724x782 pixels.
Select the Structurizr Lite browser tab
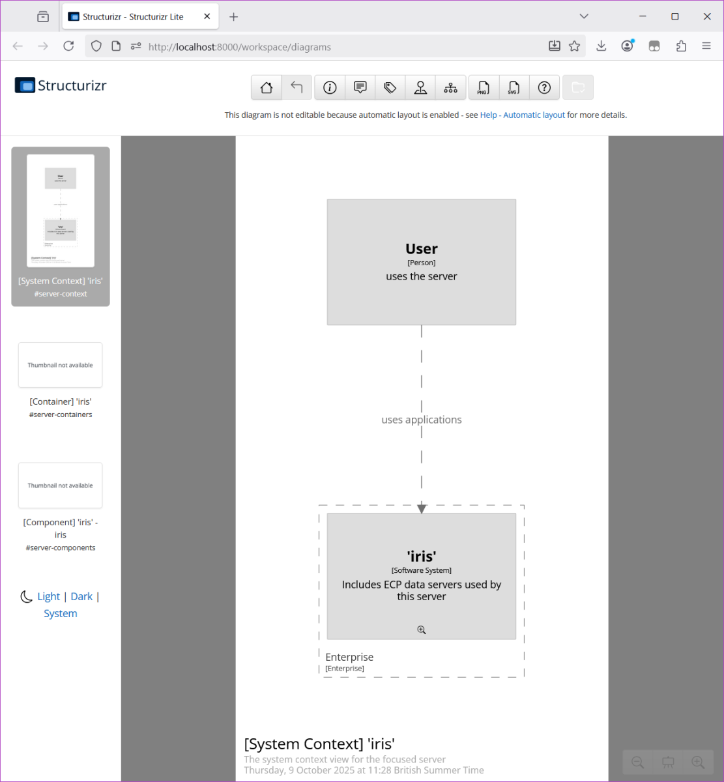point(134,17)
